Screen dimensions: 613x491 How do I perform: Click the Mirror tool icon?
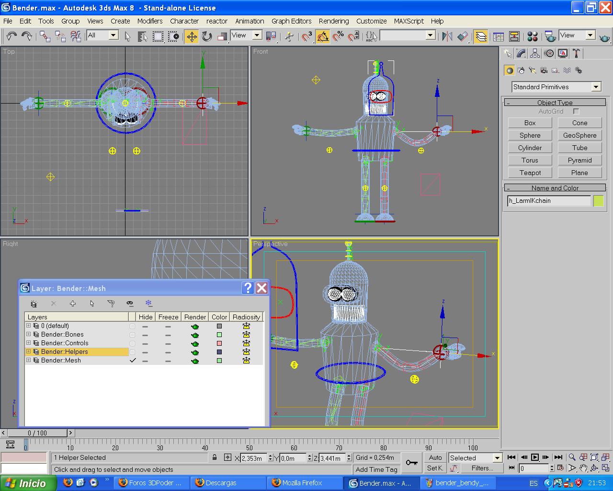tap(447, 36)
